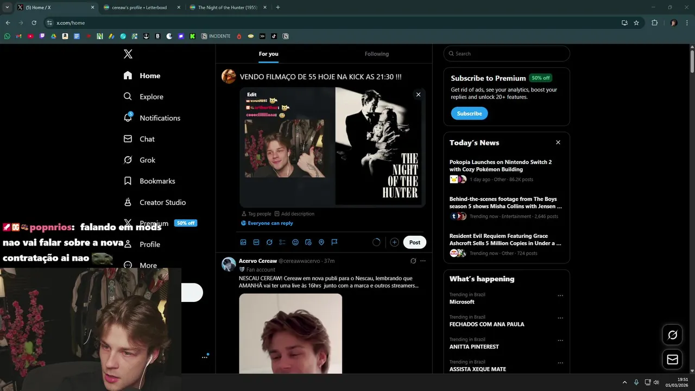The width and height of the screenshot is (695, 391).
Task: Switch to the Following timeline tab
Action: [x=377, y=54]
